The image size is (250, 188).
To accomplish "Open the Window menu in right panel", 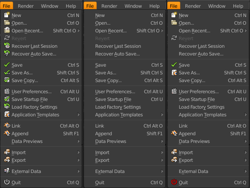I will point(217,6).
